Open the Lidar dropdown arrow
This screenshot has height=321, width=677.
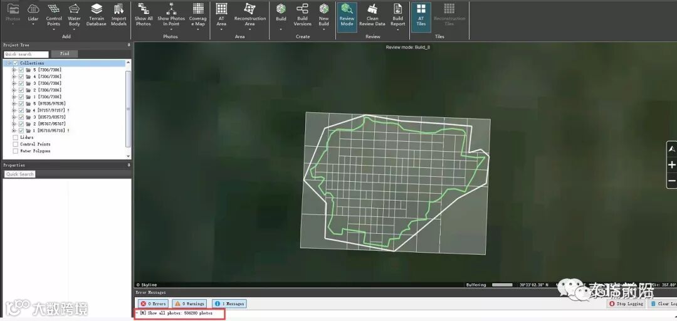click(33, 24)
